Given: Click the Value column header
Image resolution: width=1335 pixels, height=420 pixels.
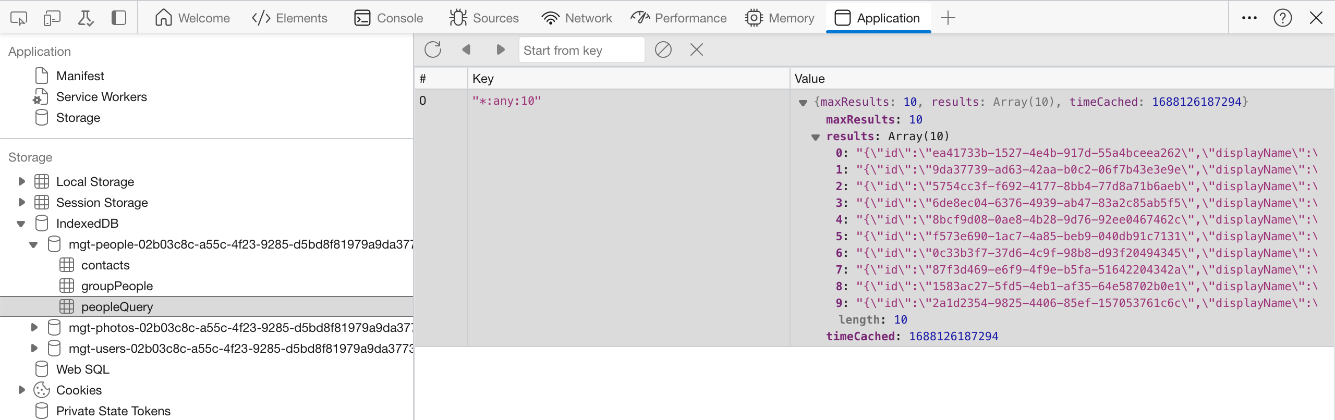Looking at the screenshot, I should point(1062,79).
